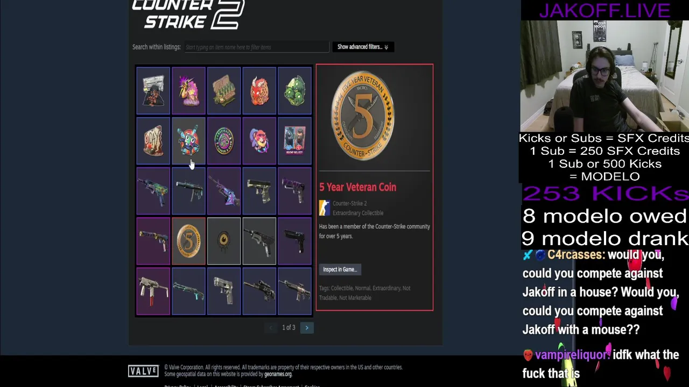Select the sniper rifle with scope item

(259, 291)
